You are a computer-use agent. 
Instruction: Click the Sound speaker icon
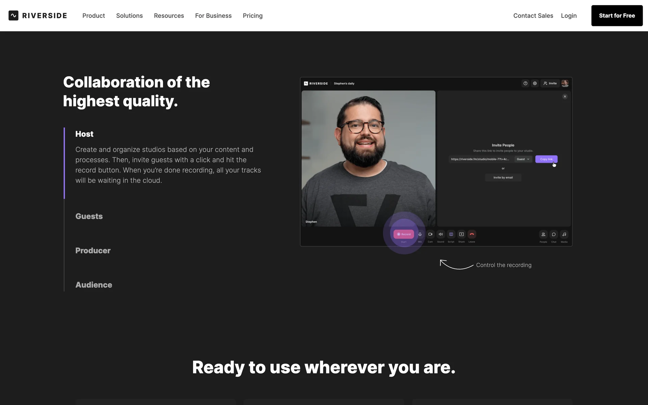tap(441, 234)
